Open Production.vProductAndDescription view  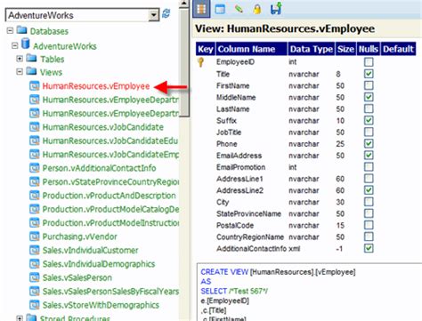[x=109, y=196]
